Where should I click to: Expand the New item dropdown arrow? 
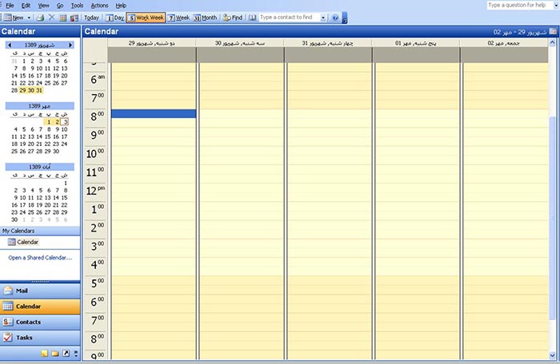(x=30, y=17)
